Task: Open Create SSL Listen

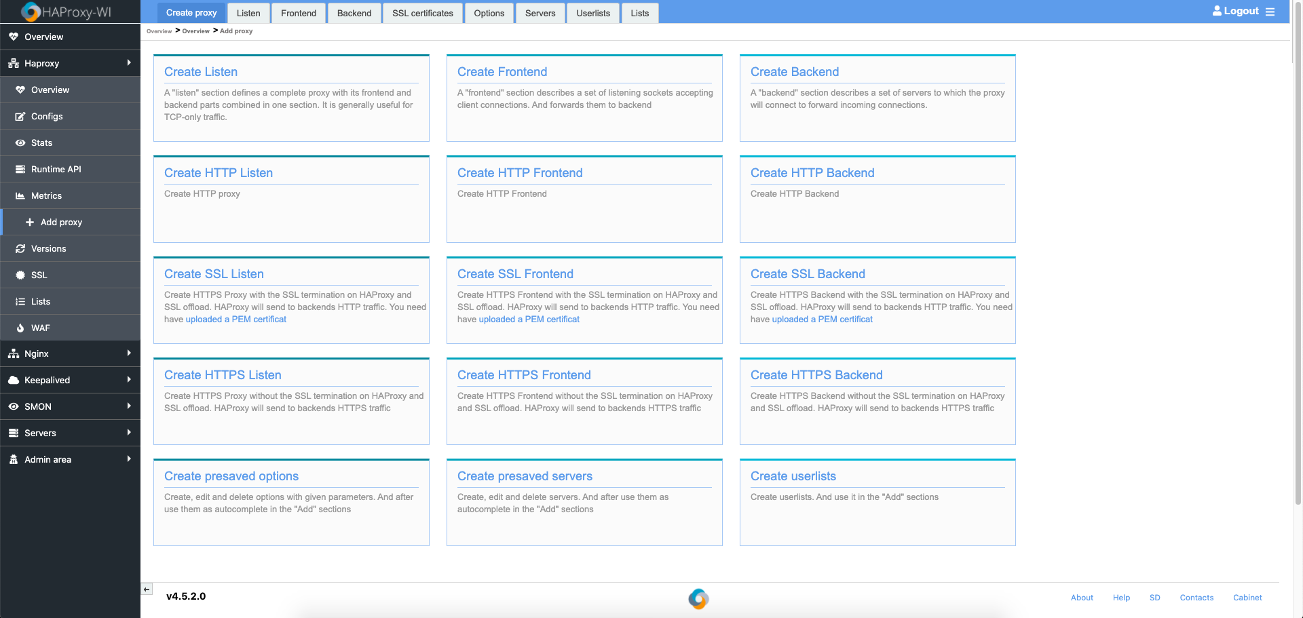Action: click(x=214, y=274)
